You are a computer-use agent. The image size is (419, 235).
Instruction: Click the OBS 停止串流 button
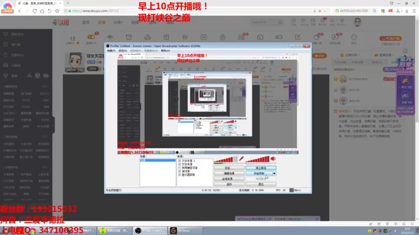pos(261,168)
